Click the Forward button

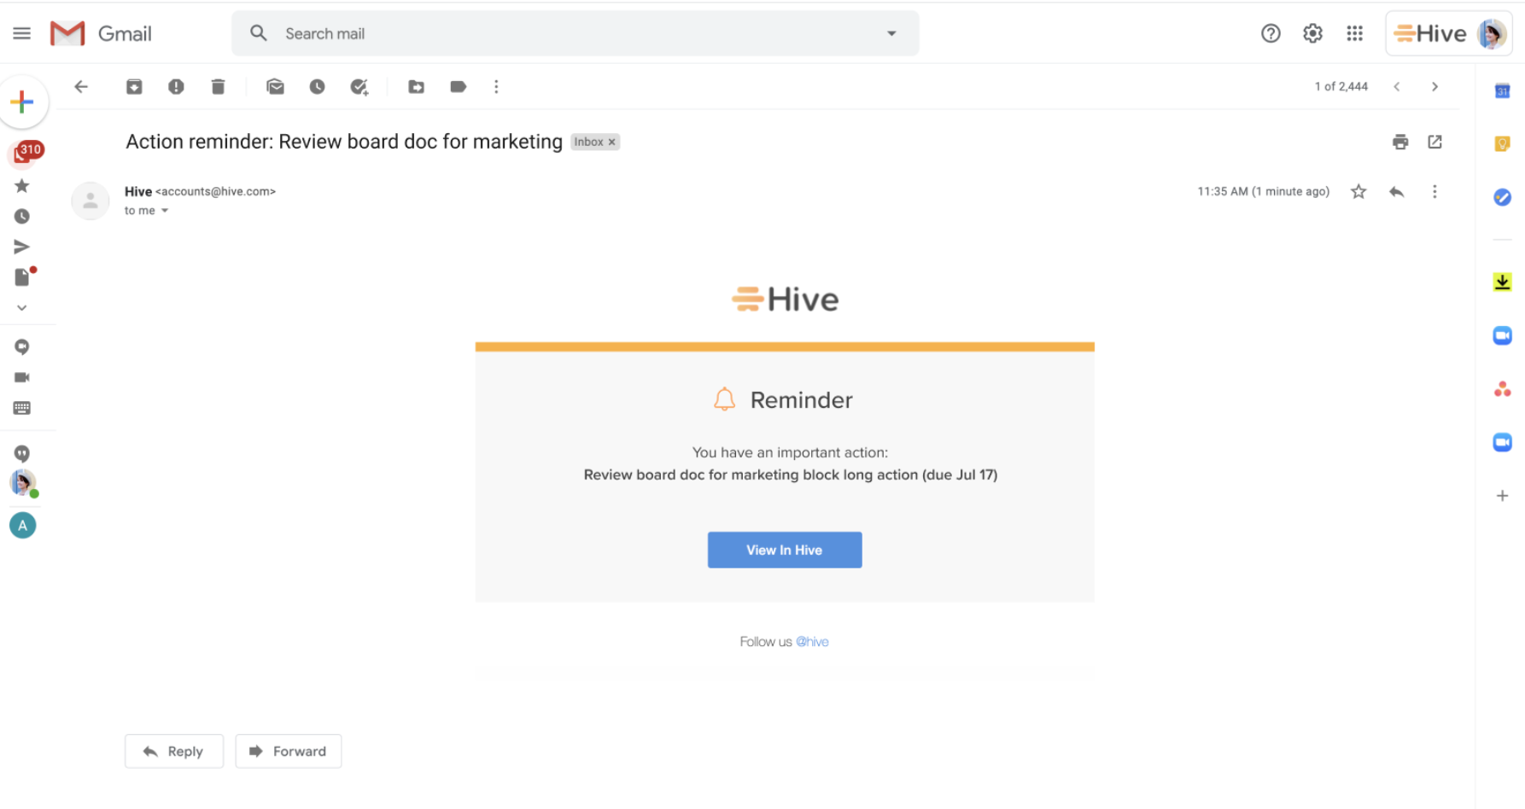point(289,751)
